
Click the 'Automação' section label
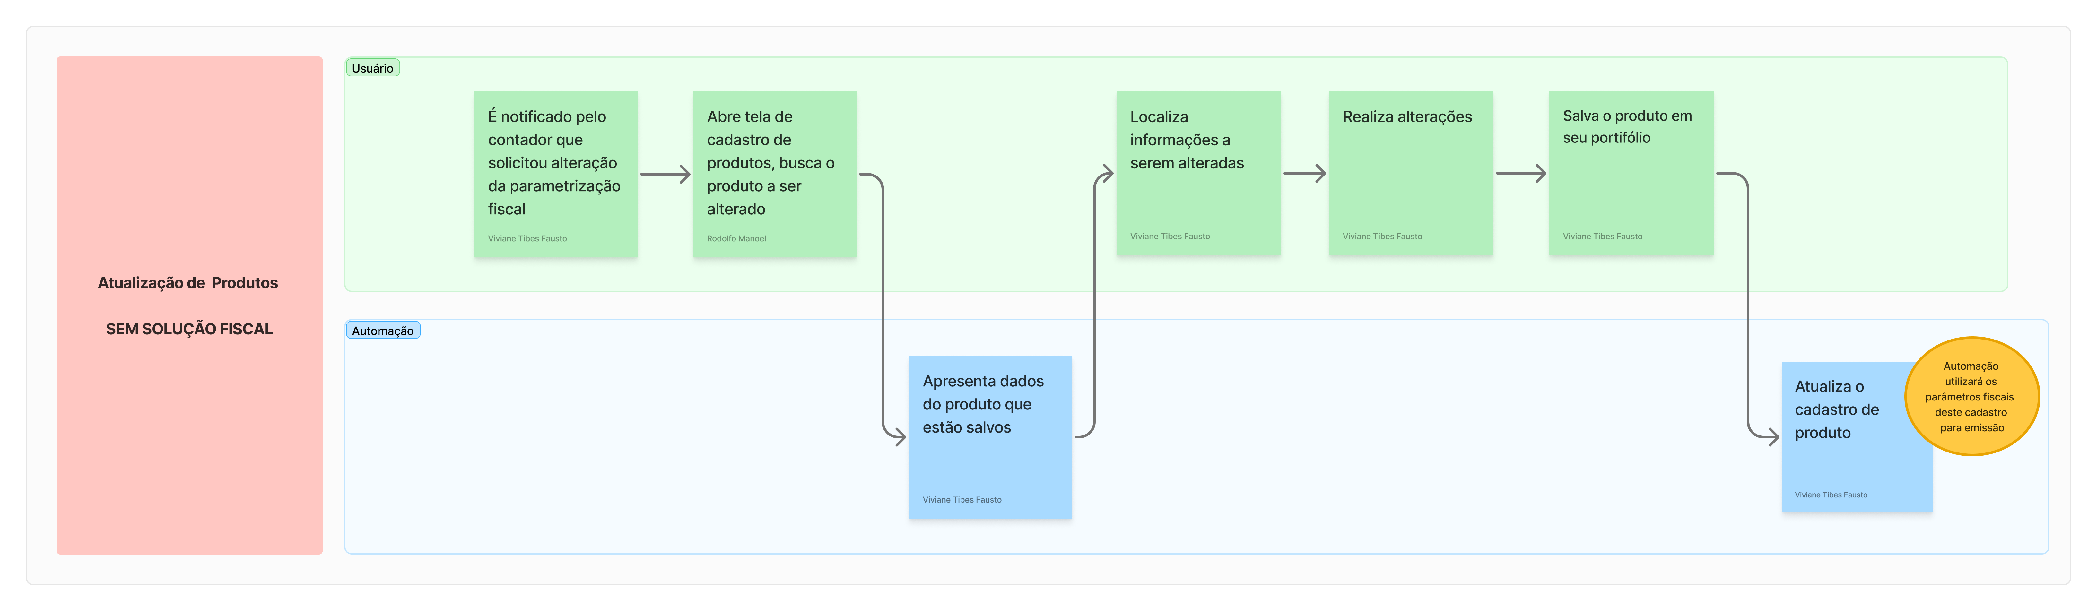[383, 330]
